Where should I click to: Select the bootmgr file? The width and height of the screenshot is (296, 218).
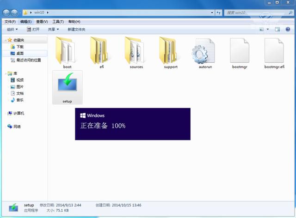(240, 53)
